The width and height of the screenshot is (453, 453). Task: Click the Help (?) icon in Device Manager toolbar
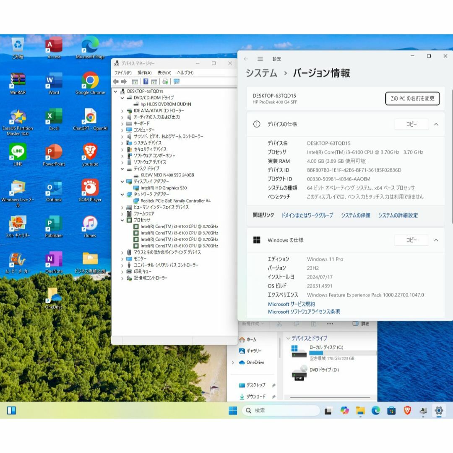point(146,81)
